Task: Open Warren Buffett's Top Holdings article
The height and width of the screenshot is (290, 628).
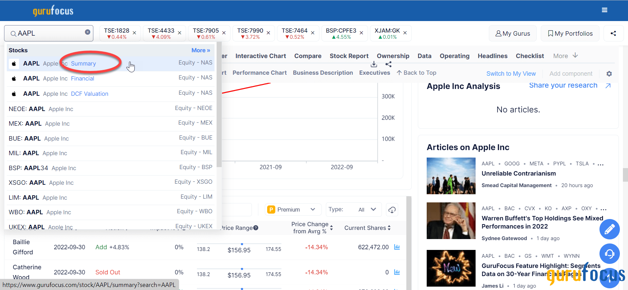Action: click(542, 222)
